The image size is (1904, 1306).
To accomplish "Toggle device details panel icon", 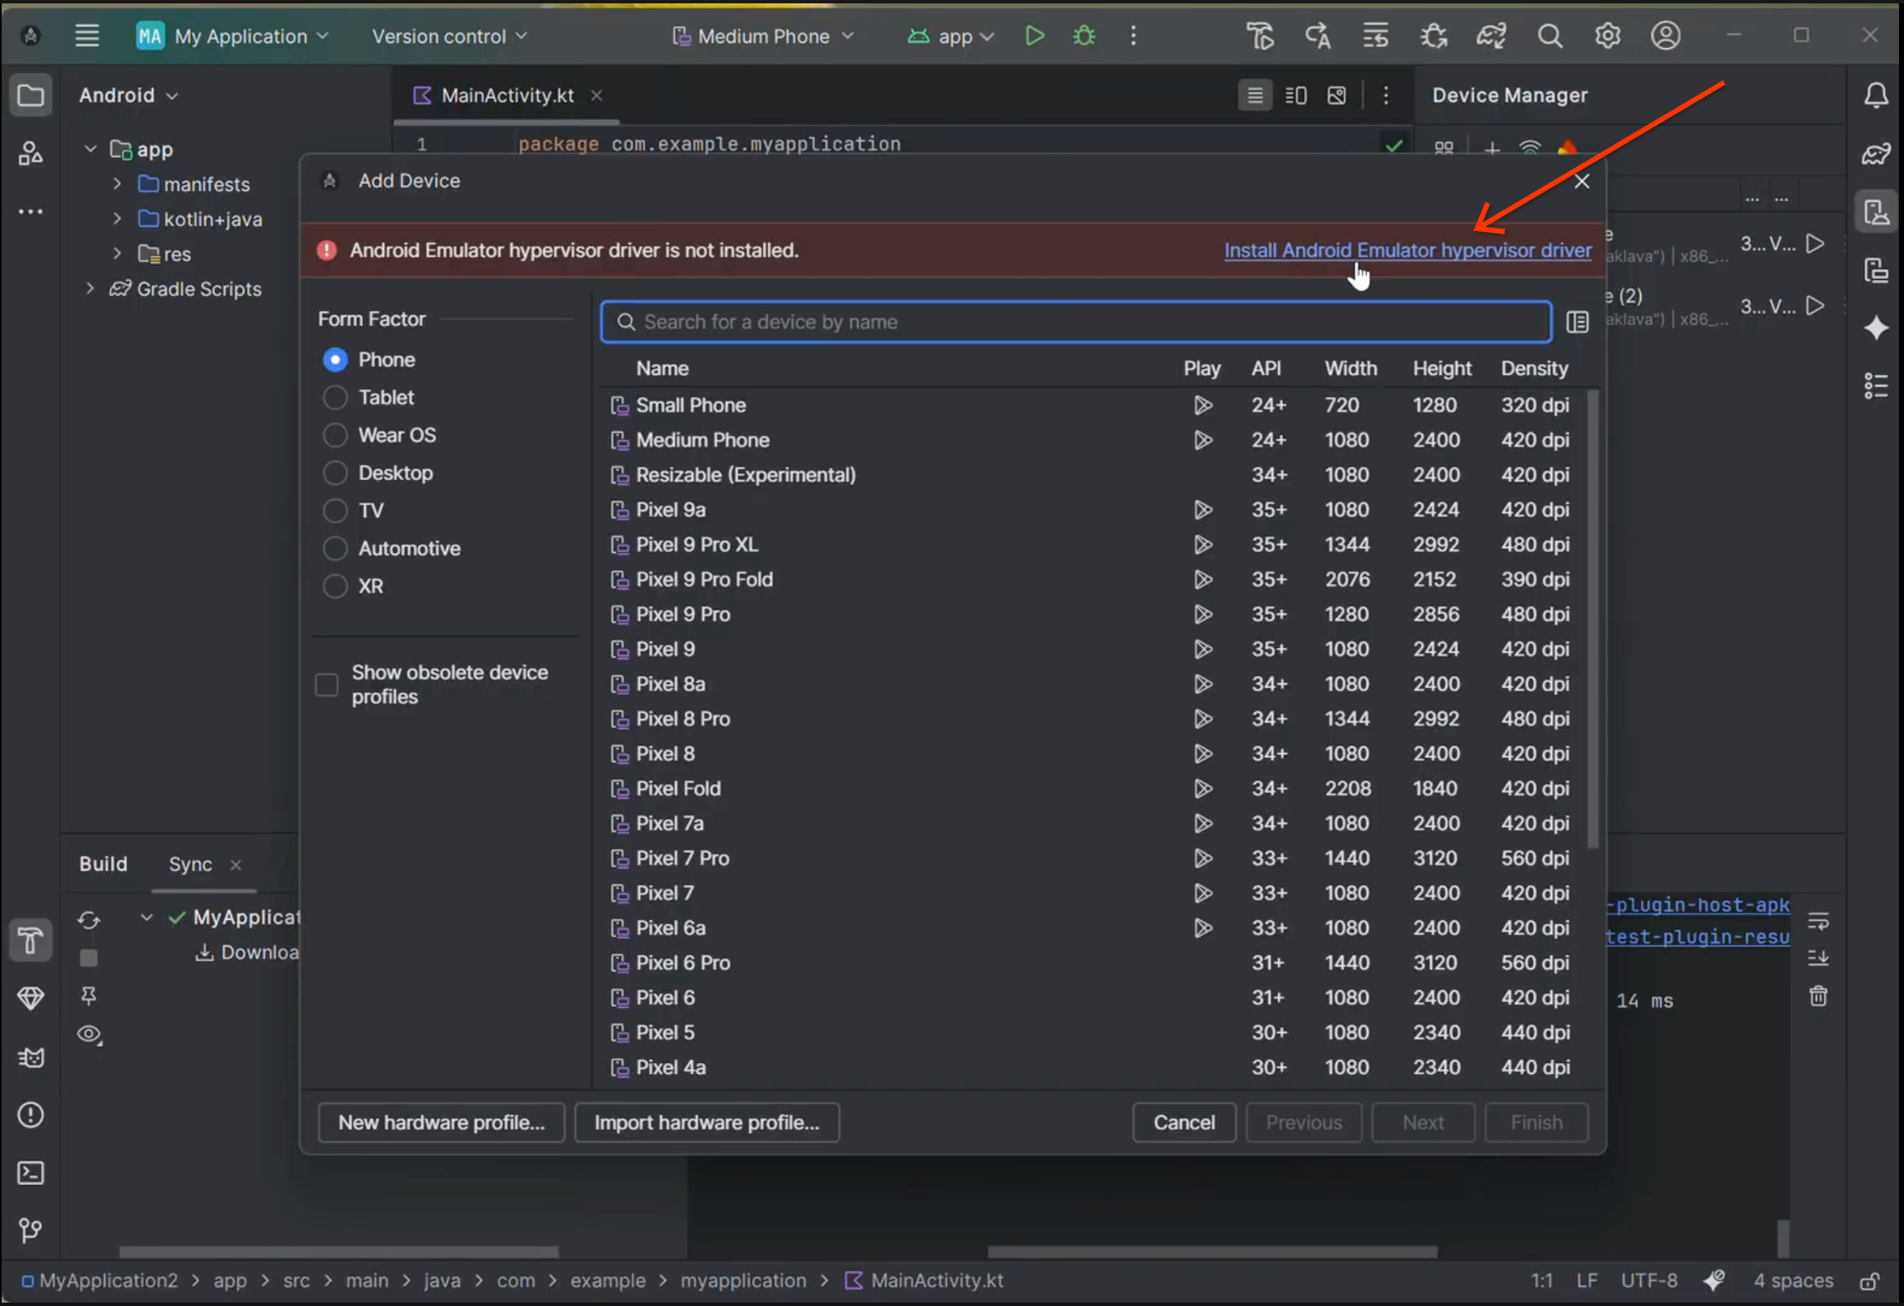I will [x=1577, y=322].
